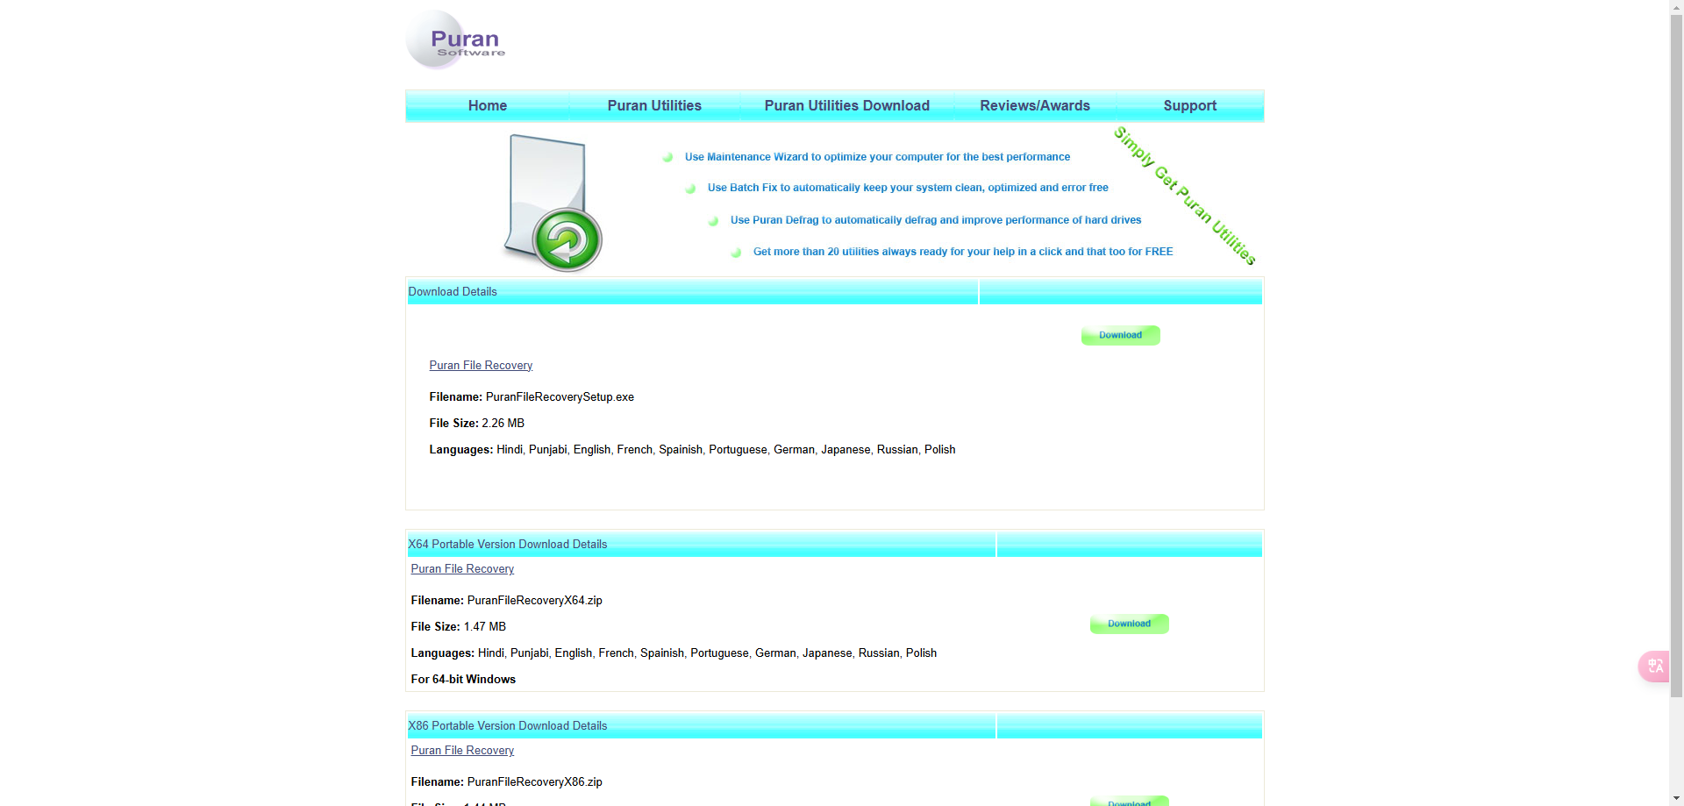
Task: Click the Maintenance Wizard banner text
Action: point(877,157)
